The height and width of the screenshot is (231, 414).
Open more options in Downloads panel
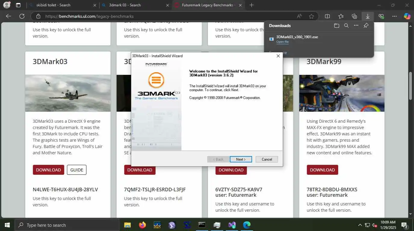(356, 26)
